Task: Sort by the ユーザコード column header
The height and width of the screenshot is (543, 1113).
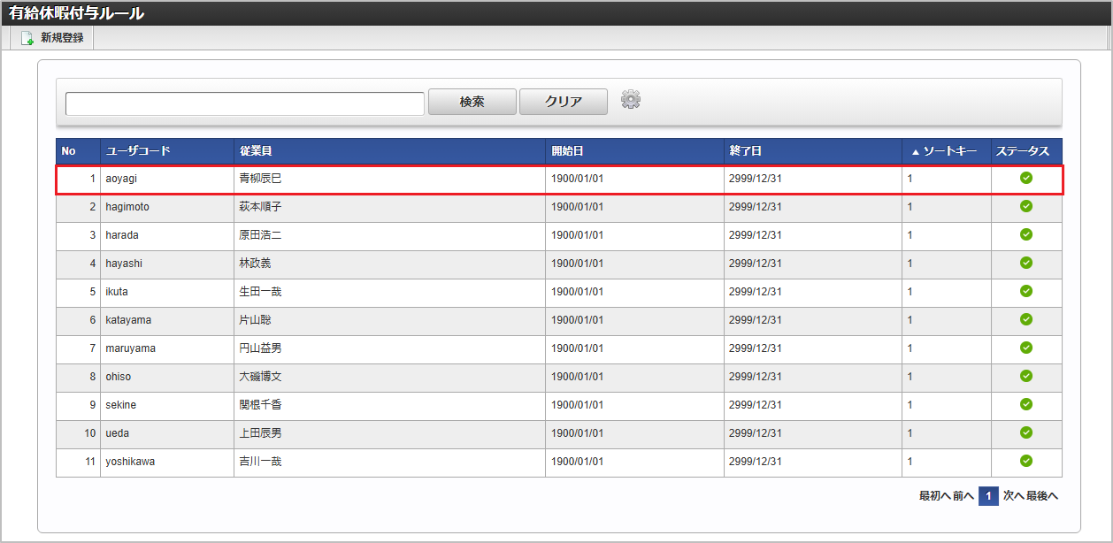Action: pyautogui.click(x=167, y=151)
